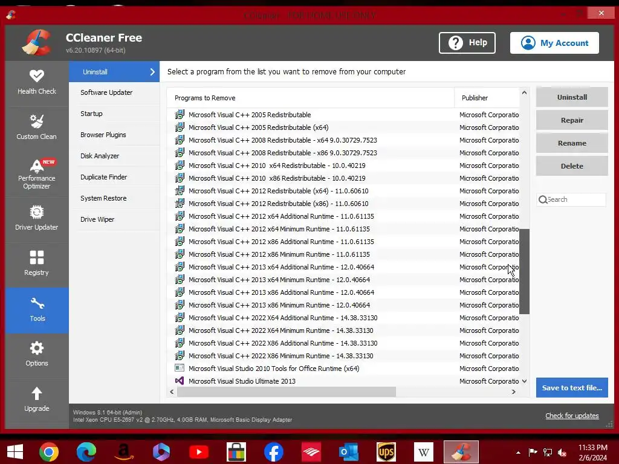The height and width of the screenshot is (464, 619).
Task: Open the Startup tool
Action: click(x=114, y=114)
